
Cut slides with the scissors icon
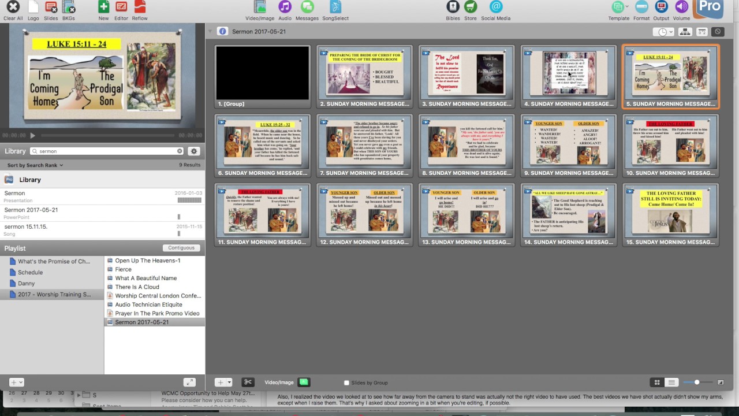click(x=248, y=382)
